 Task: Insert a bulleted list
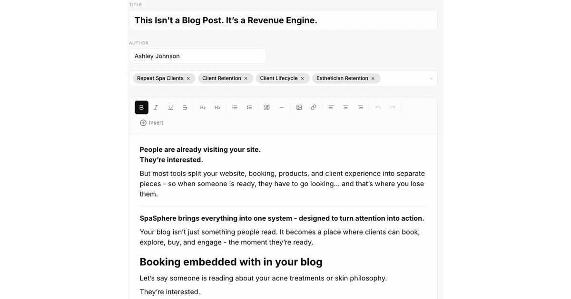(x=235, y=108)
